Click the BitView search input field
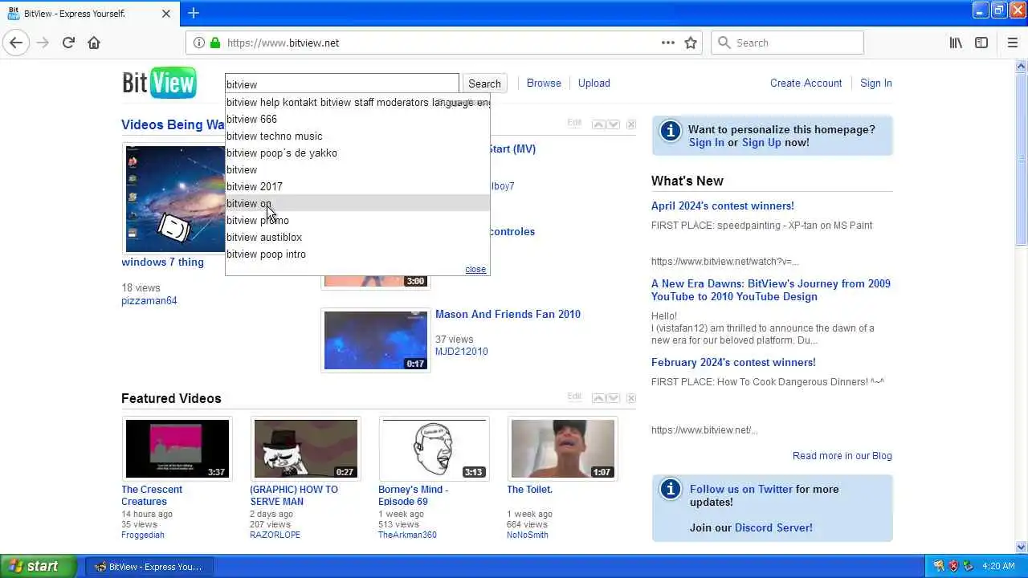 coord(341,83)
